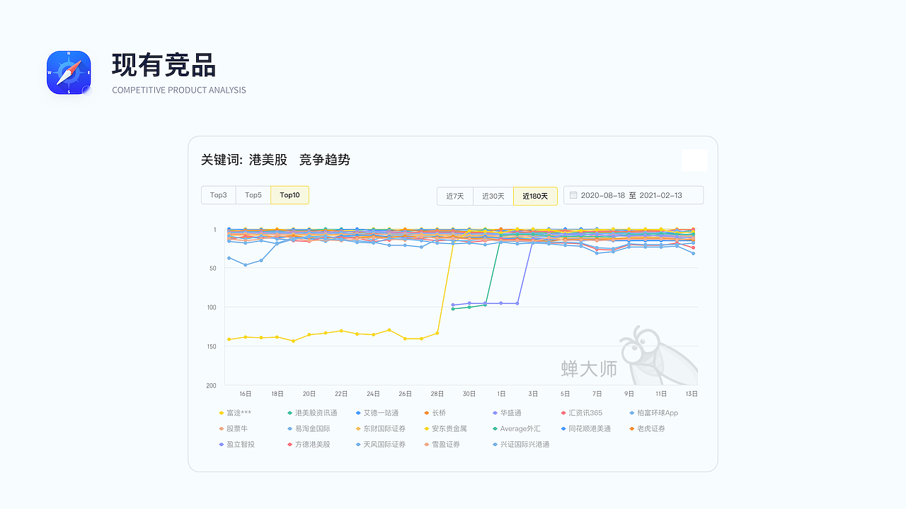Click the green dot icon next to 港美股资讯通
The height and width of the screenshot is (509, 906).
290,412
